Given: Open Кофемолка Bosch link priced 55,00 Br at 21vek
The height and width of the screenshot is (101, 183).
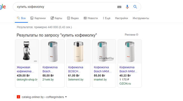Looking at the screenshot, I should [50, 69].
